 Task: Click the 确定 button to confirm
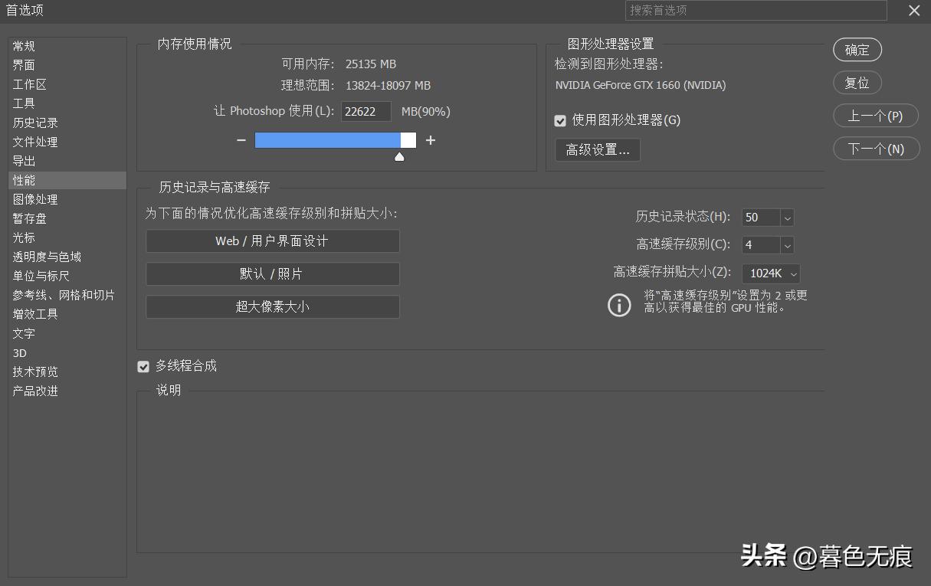[857, 49]
